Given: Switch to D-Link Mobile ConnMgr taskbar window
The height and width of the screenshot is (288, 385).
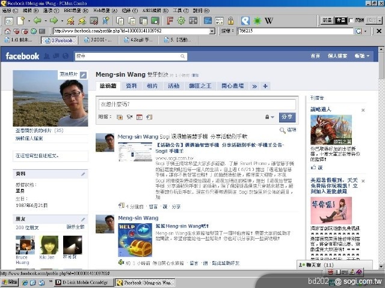Looking at the screenshot, I should click(84, 283).
